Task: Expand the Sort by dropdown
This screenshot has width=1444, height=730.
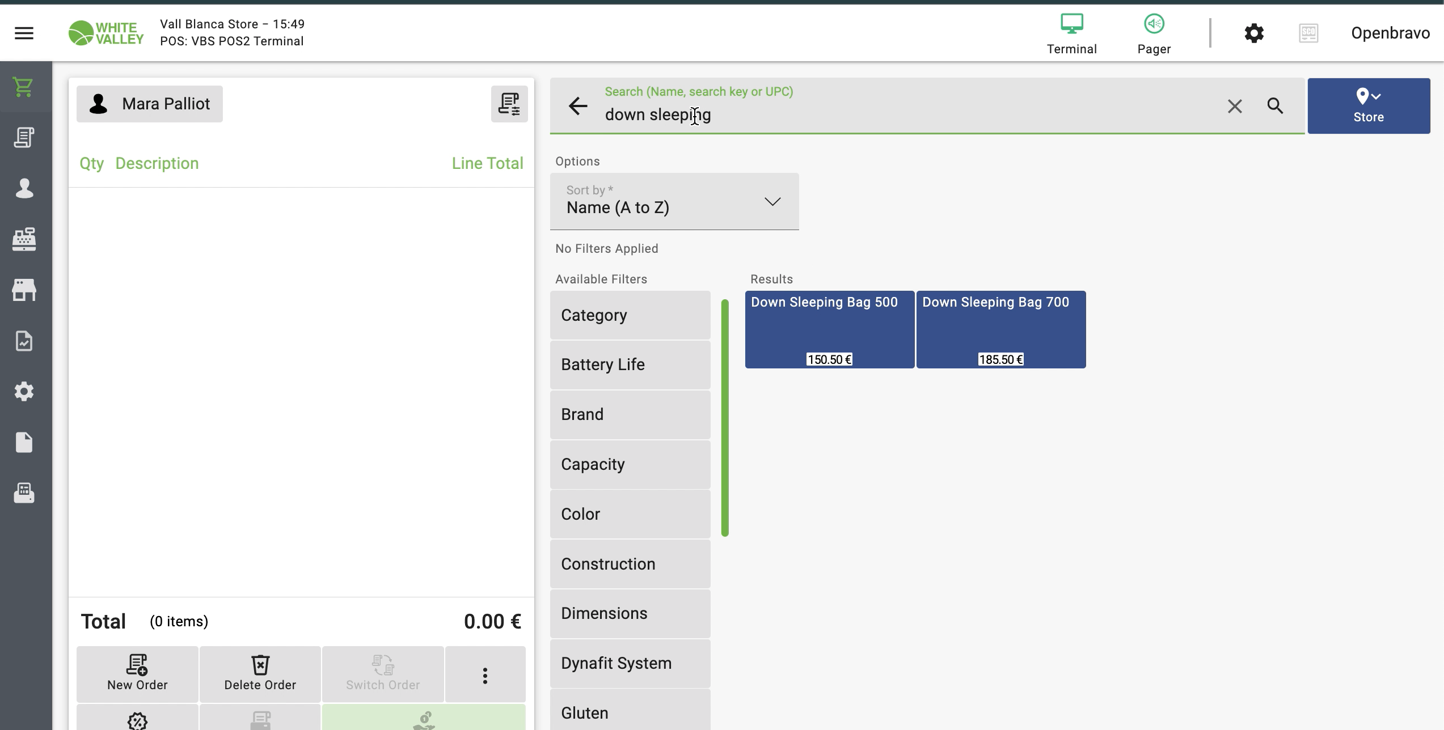Action: (674, 201)
